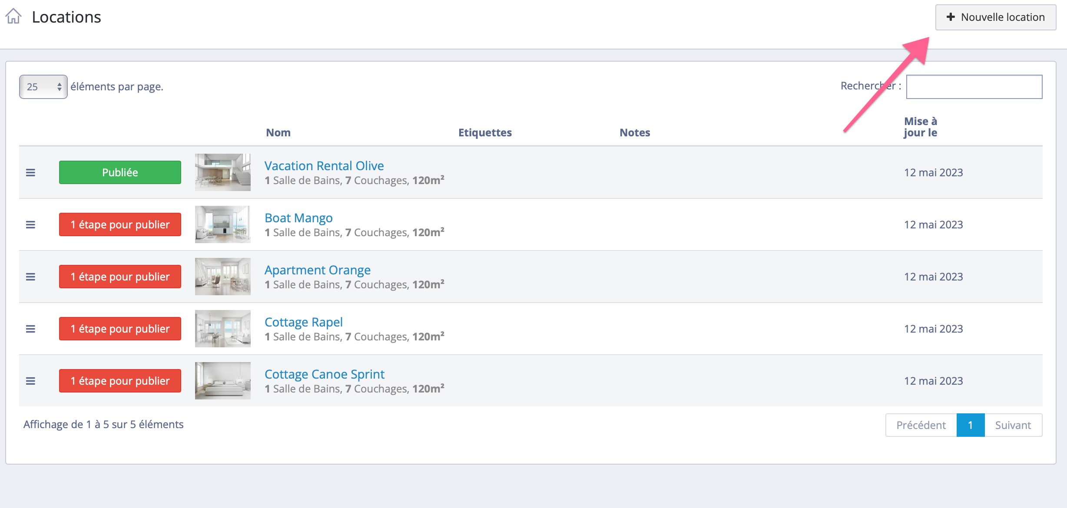Viewport: 1067px width, 508px height.
Task: Grab the drag handle for Vacation Rental Olive
Action: (30, 172)
